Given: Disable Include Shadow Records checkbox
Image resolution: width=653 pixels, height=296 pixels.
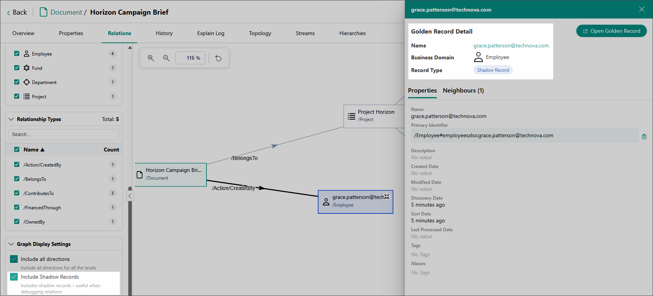Looking at the screenshot, I should [x=14, y=277].
